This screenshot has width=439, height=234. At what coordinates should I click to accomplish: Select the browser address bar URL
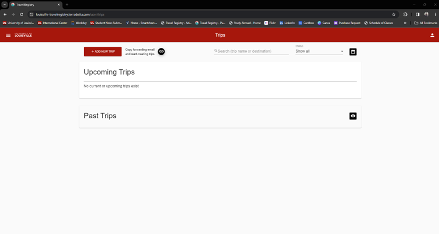pos(70,15)
